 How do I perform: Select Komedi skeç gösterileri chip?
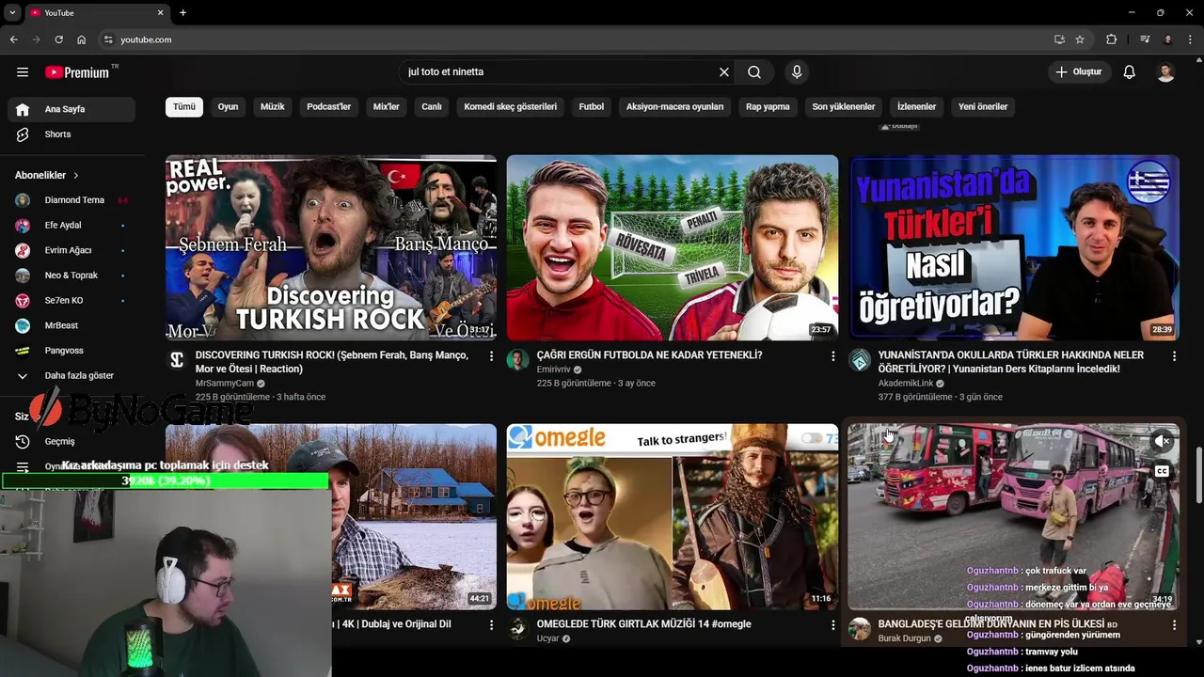(x=511, y=106)
